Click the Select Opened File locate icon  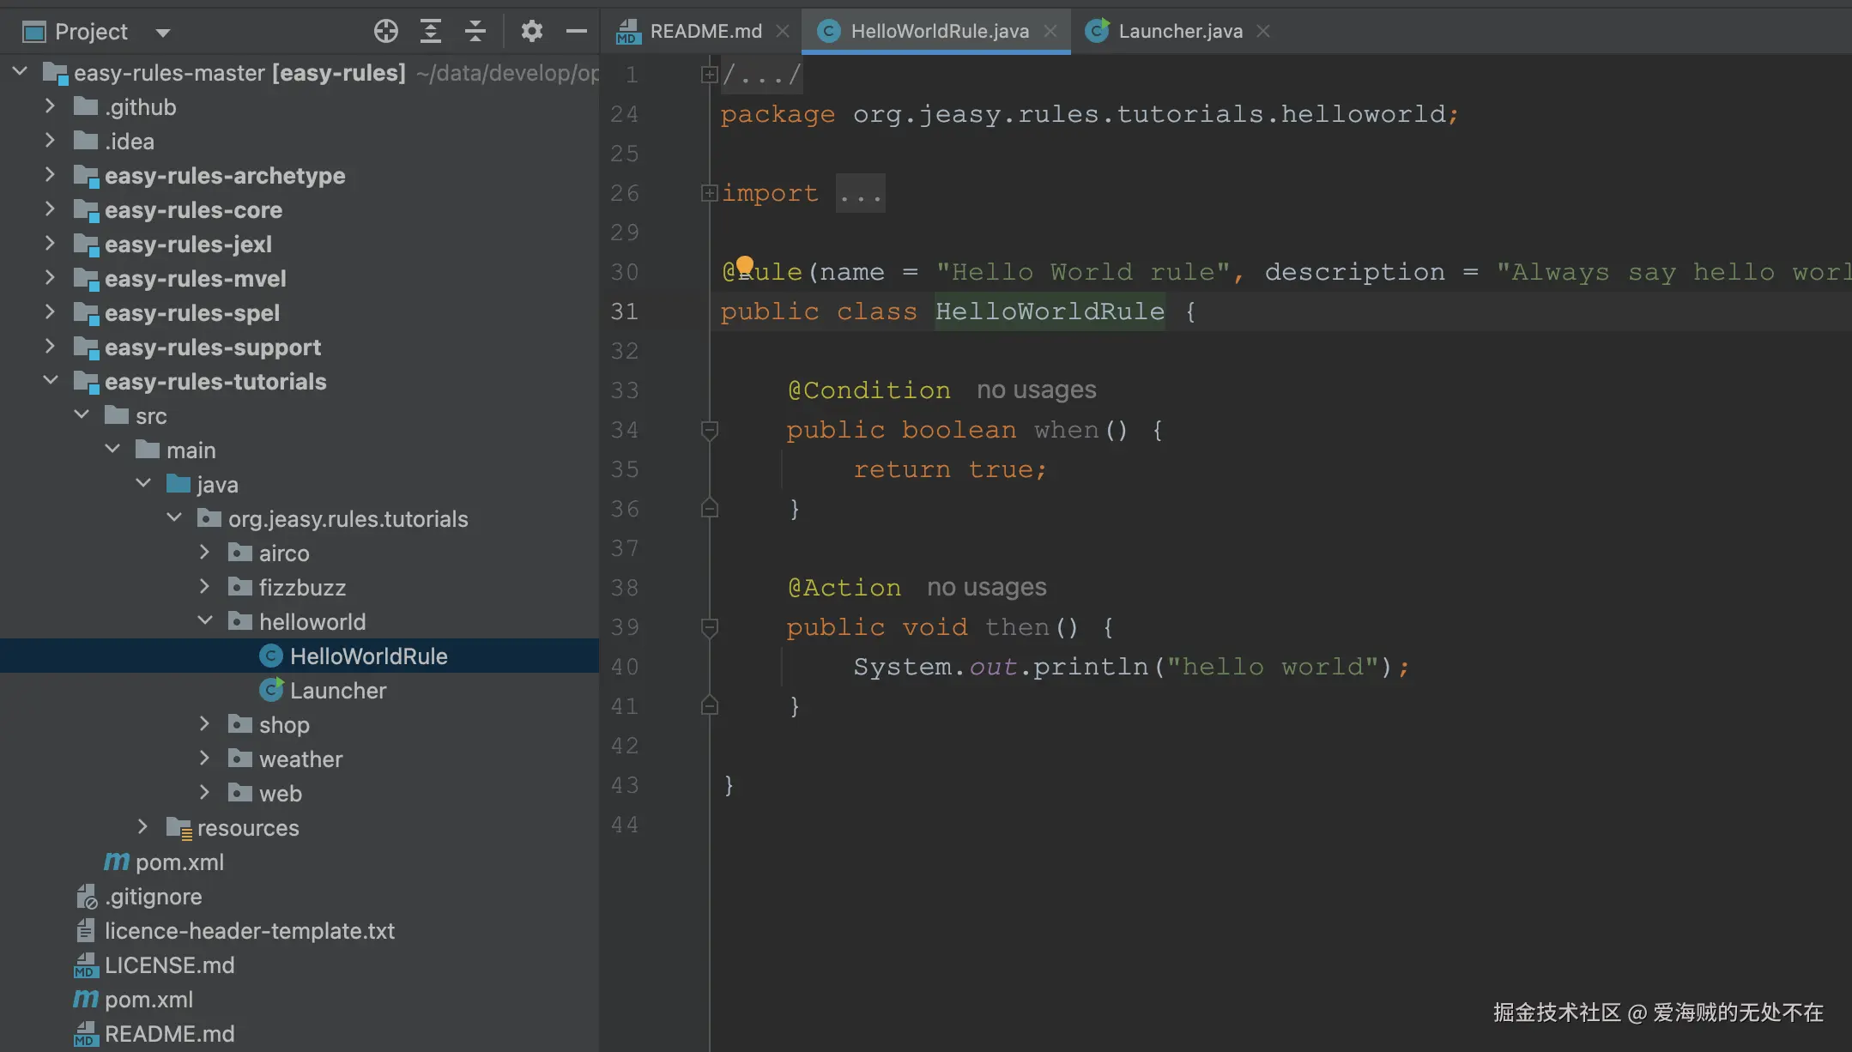(x=385, y=32)
